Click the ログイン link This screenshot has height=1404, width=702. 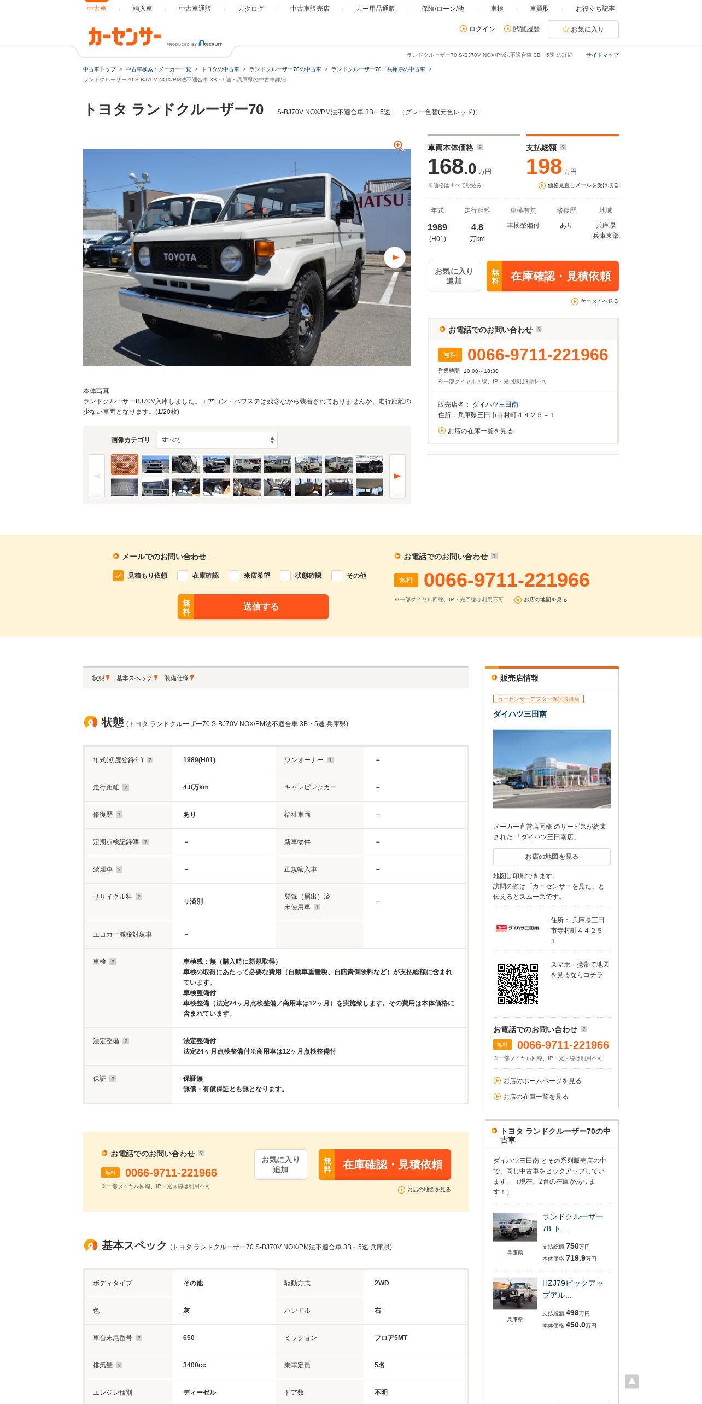(478, 29)
